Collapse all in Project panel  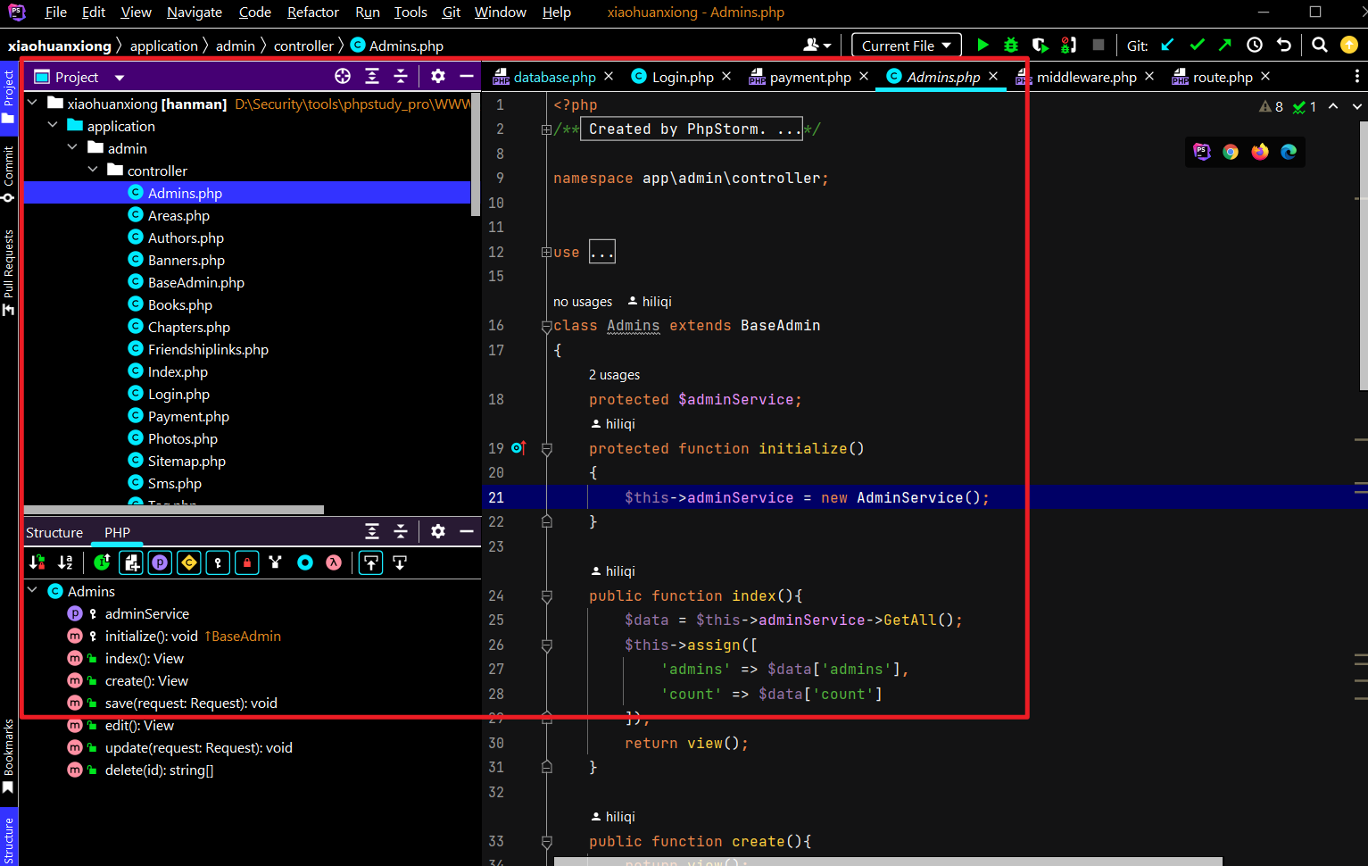401,77
